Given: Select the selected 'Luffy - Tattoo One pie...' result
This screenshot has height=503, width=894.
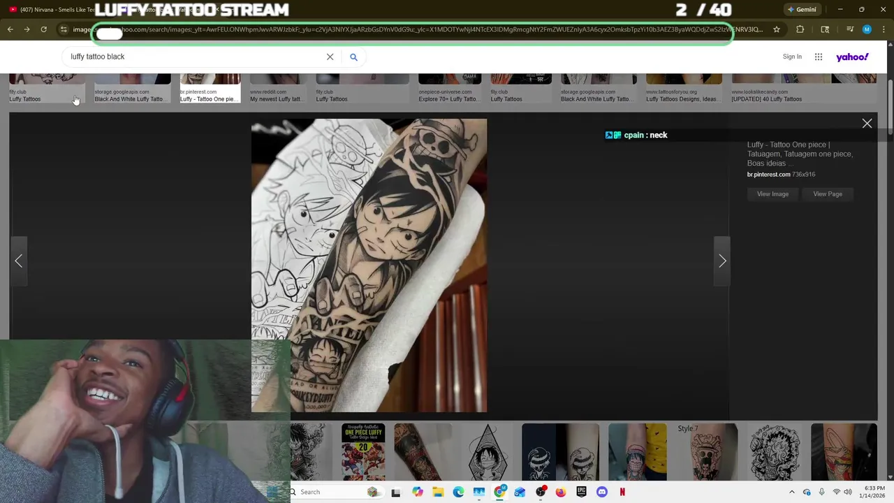Looking at the screenshot, I should pos(210,89).
